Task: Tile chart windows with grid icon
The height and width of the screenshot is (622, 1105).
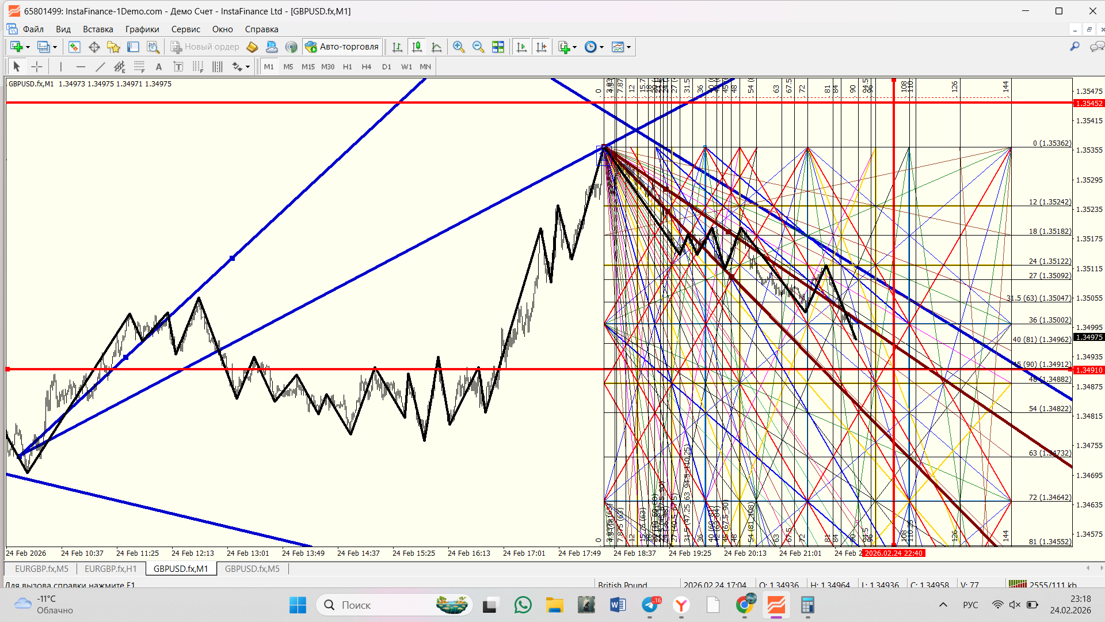Action: (498, 47)
